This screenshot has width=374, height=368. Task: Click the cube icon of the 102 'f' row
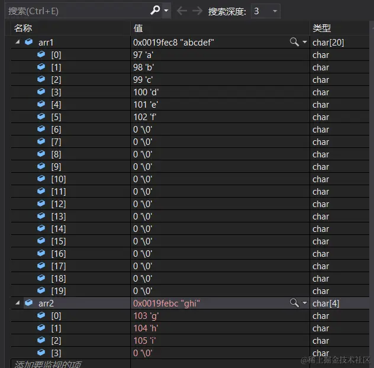pos(41,116)
